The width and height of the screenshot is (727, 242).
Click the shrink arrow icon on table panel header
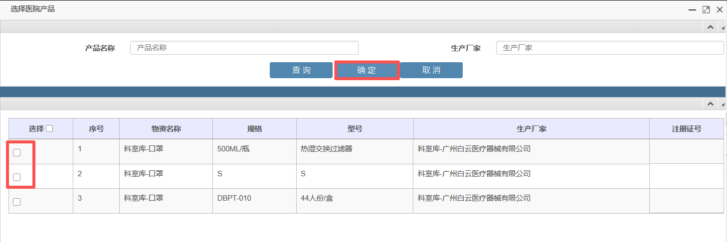click(x=724, y=104)
